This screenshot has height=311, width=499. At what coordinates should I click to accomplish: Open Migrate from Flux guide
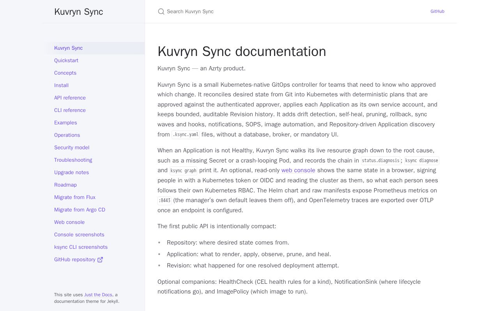(x=75, y=197)
